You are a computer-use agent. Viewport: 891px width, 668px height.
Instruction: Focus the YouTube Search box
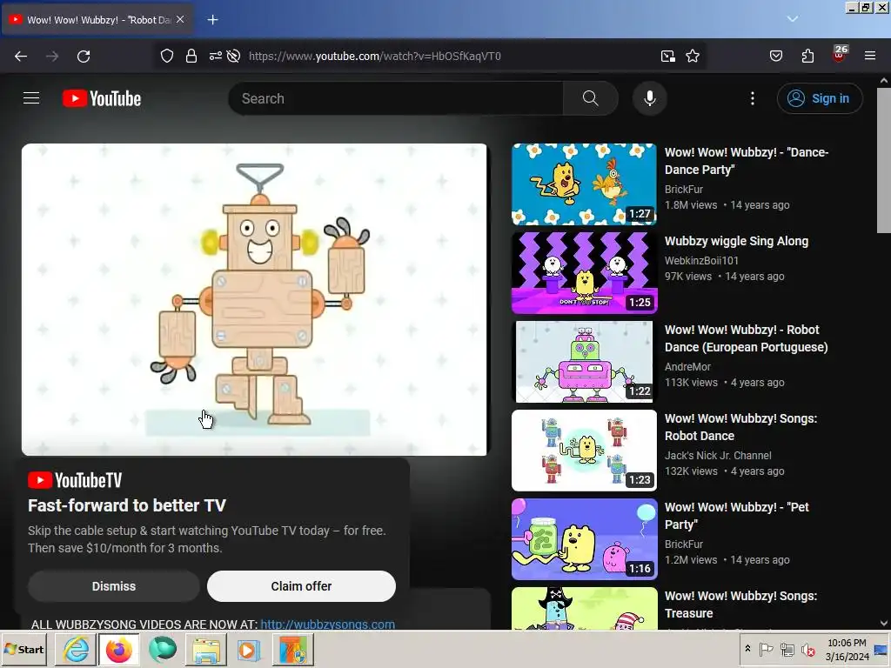(x=396, y=98)
